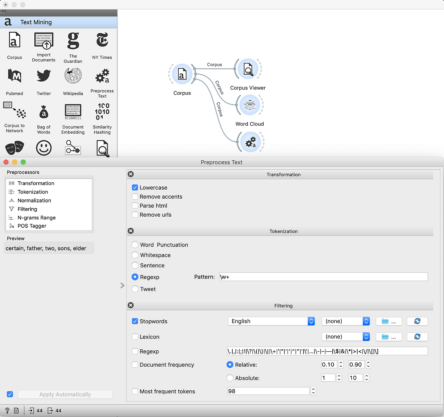
Task: Remove the Transformation preprocessor section
Action: point(131,174)
